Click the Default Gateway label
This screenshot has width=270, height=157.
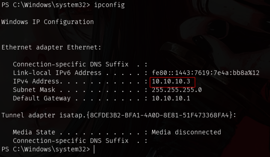tap(42, 98)
